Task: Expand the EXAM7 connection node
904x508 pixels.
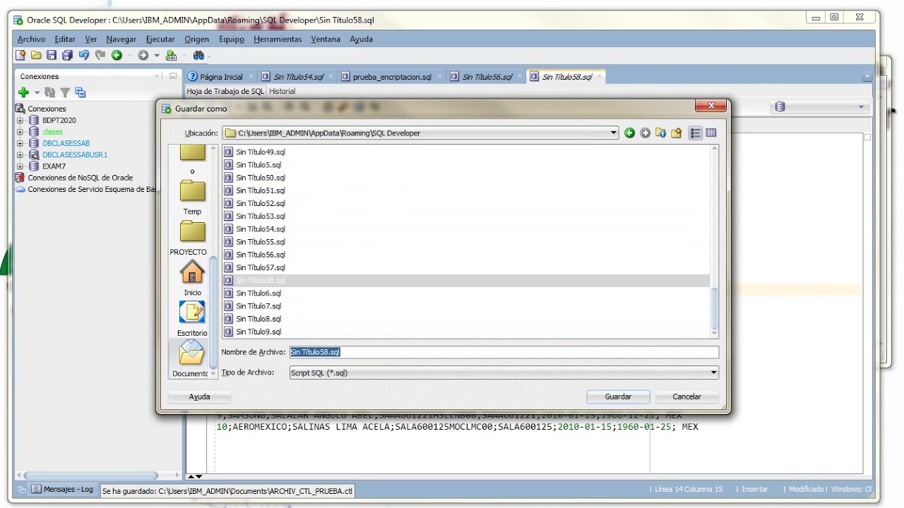Action: [20, 167]
